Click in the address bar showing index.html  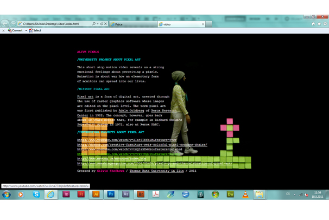(54, 24)
